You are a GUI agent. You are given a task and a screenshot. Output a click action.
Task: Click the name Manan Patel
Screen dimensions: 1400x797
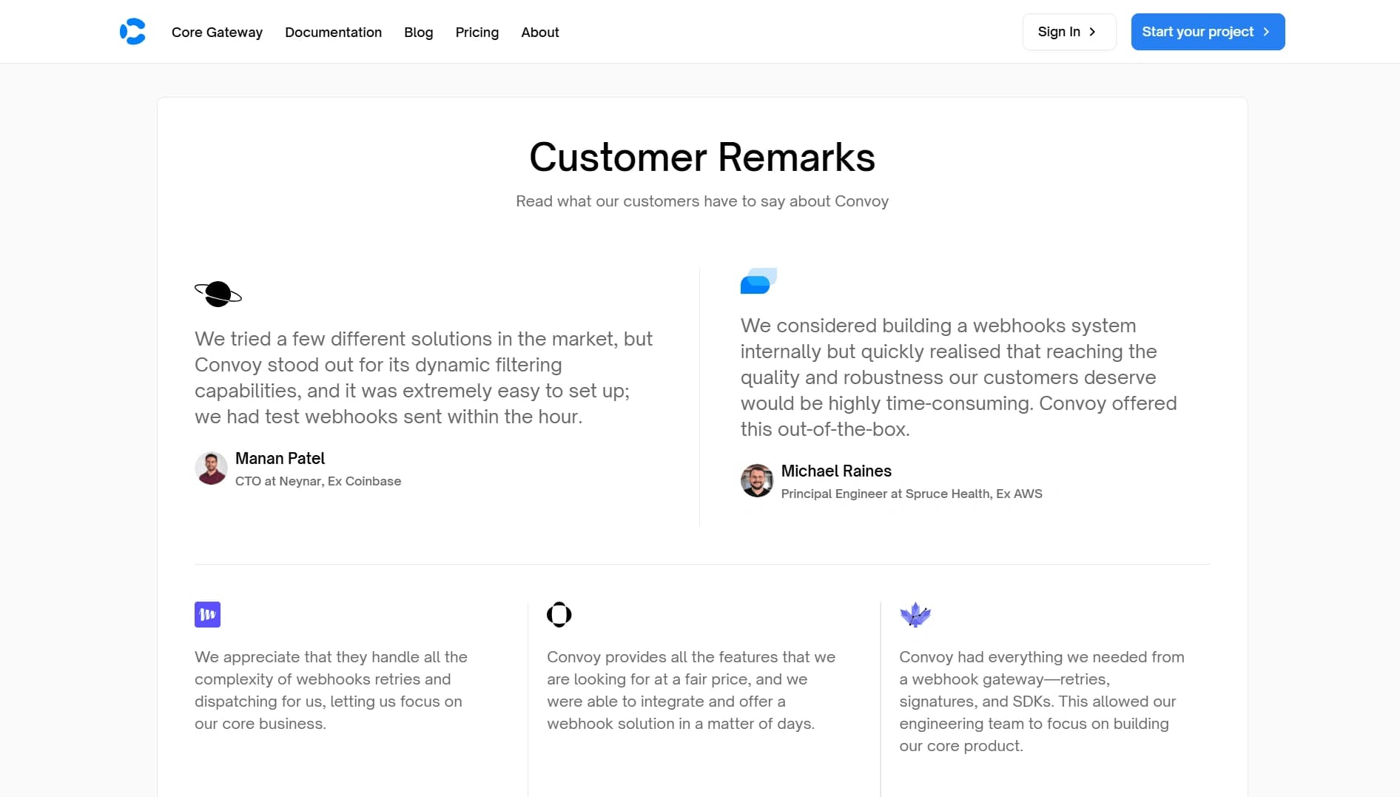click(279, 458)
